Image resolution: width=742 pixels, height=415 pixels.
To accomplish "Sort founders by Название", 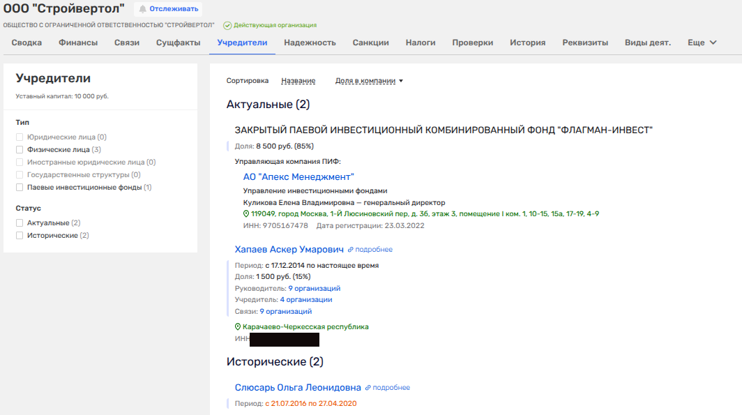I will [x=298, y=81].
